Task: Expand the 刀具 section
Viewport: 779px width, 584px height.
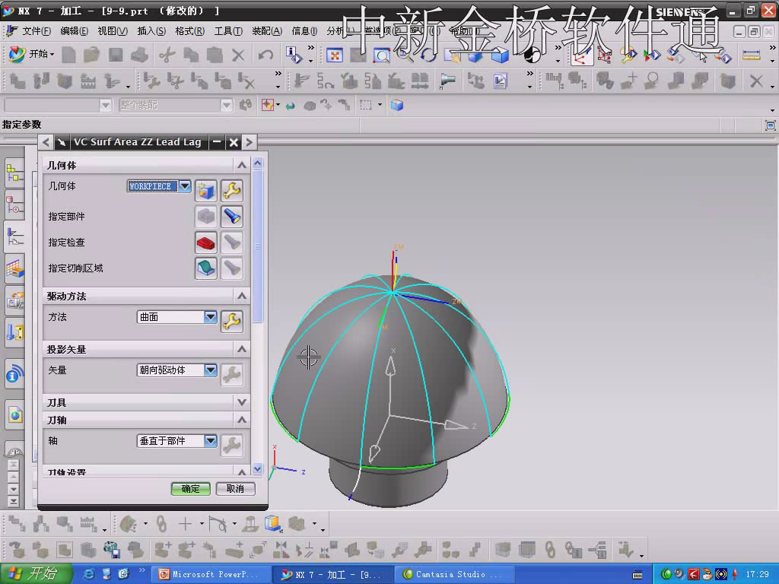Action: click(x=241, y=402)
